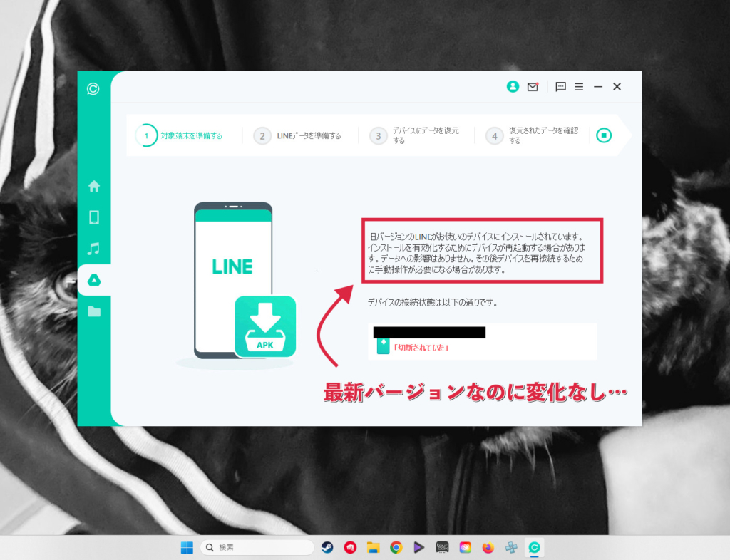This screenshot has height=560, width=730.
Task: Open Steam from the taskbar
Action: [327, 547]
